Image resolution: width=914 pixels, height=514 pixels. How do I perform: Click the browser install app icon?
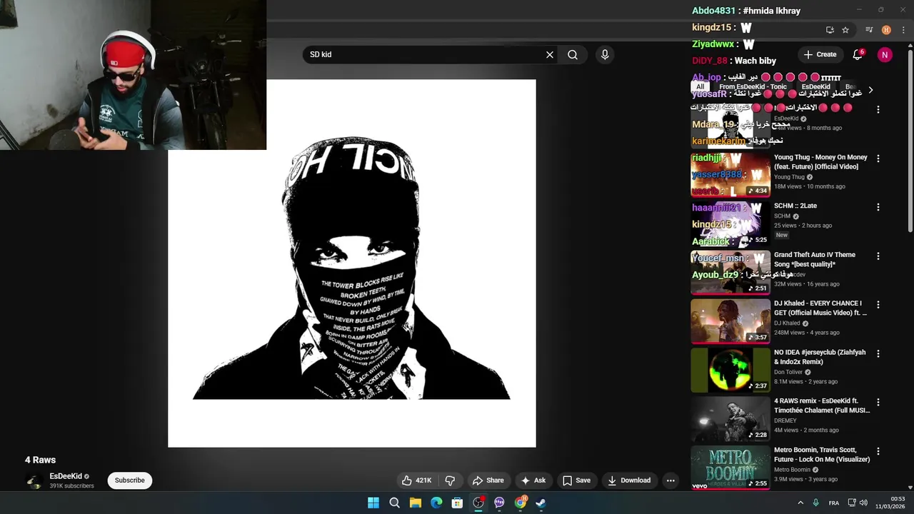pyautogui.click(x=830, y=30)
